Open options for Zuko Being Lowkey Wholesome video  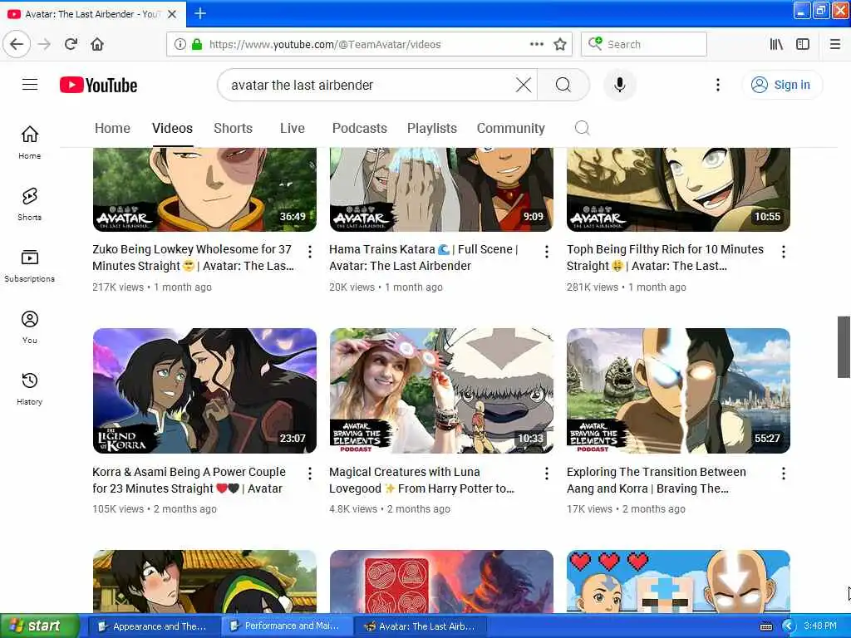pyautogui.click(x=309, y=251)
